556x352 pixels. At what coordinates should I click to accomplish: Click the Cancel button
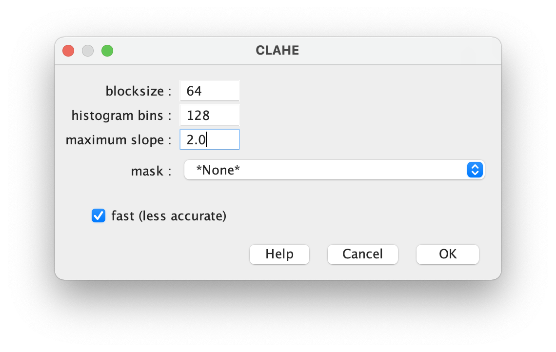(x=363, y=254)
